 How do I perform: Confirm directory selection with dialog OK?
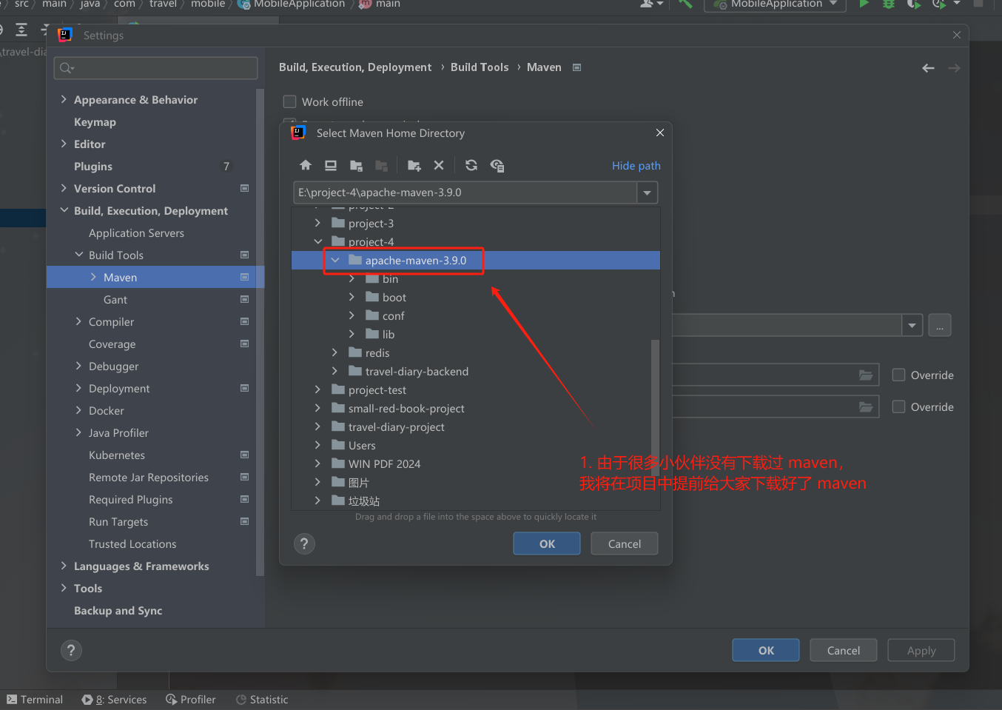coord(547,543)
